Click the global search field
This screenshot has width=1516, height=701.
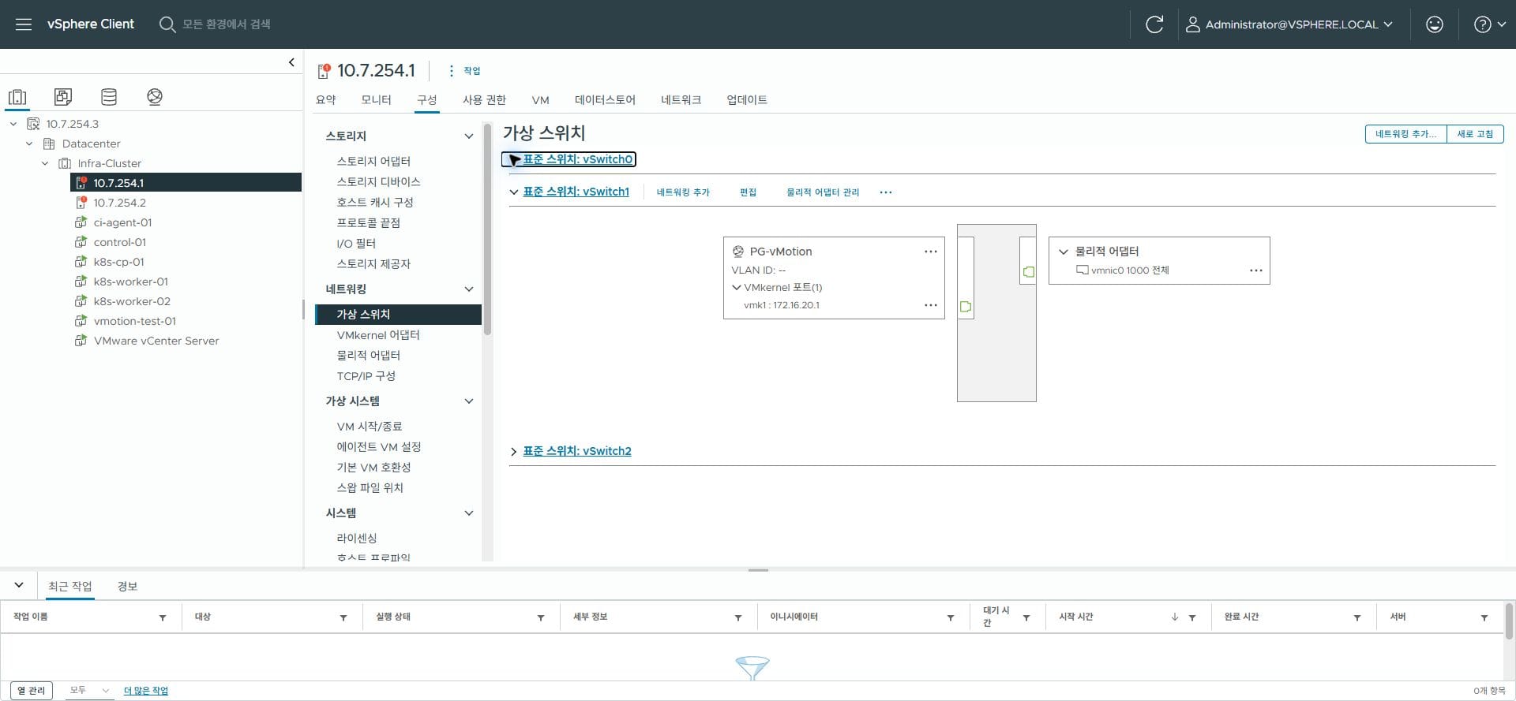[226, 24]
